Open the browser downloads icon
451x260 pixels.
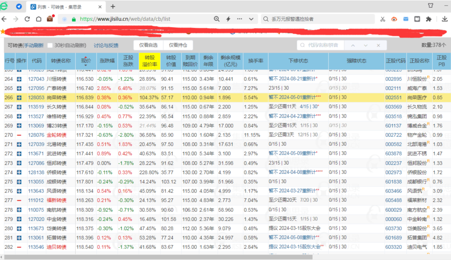[x=445, y=19]
